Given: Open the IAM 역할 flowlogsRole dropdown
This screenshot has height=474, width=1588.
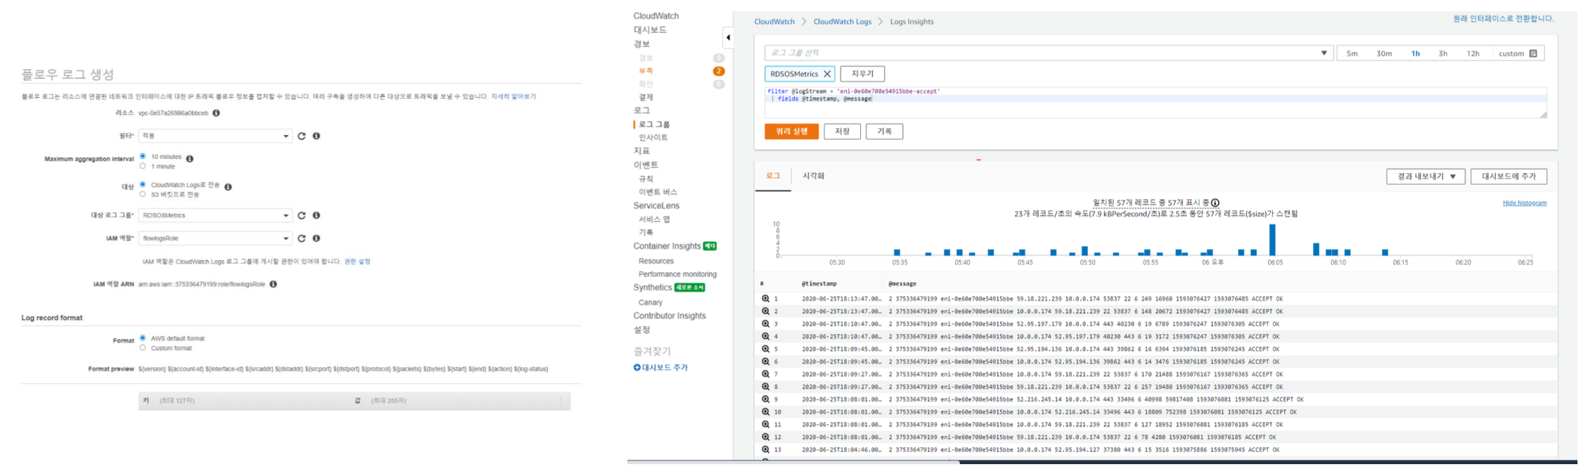Looking at the screenshot, I should tap(214, 238).
